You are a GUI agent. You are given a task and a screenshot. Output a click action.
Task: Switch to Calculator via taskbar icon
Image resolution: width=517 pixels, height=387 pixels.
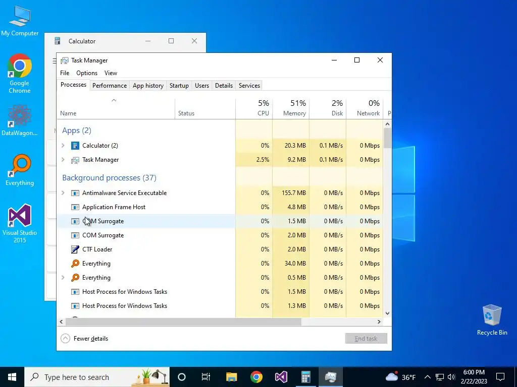(305, 377)
